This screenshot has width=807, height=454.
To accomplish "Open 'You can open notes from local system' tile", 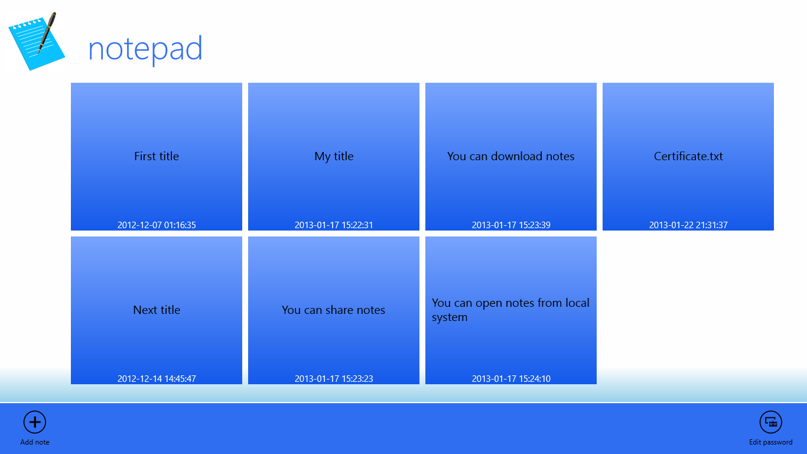I will pos(511,310).
